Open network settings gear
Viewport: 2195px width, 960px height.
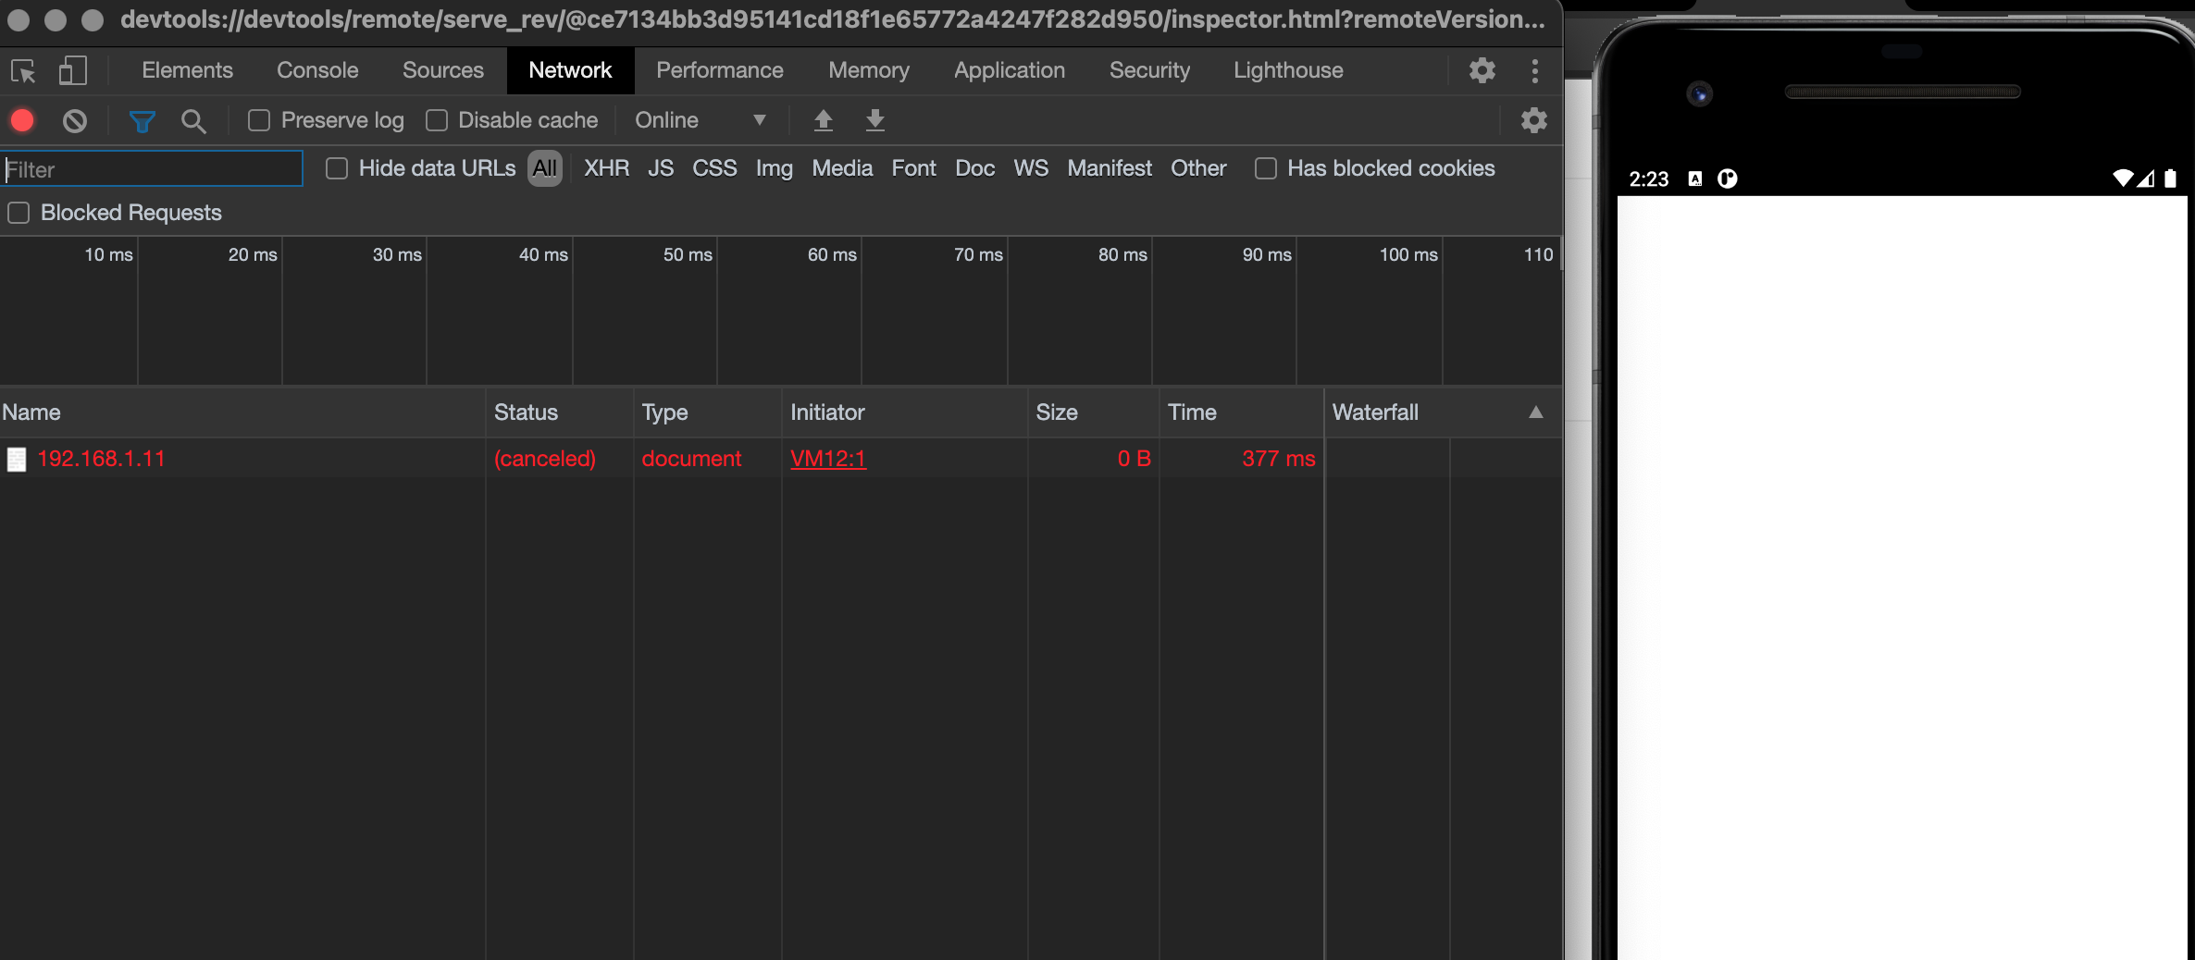[1533, 120]
